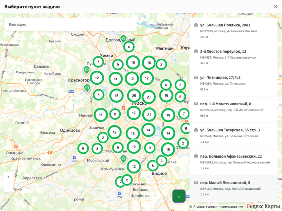Viewport: 282px width, 211px height.
Task: Click the distance 1.8 км
Action: [x=204, y=194]
